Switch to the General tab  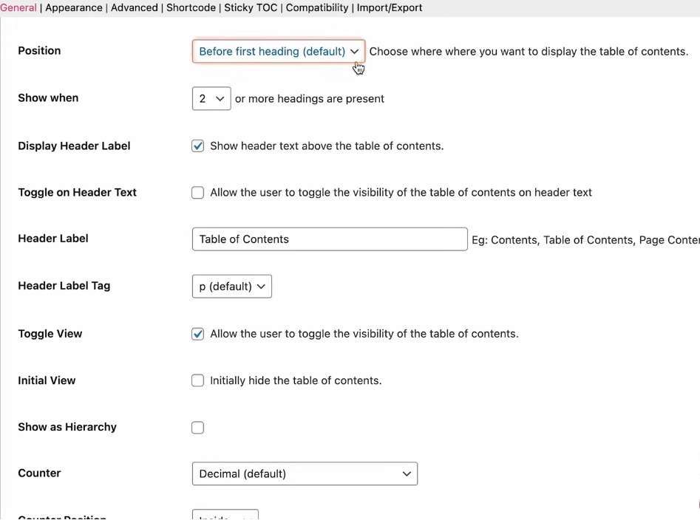[x=18, y=7]
